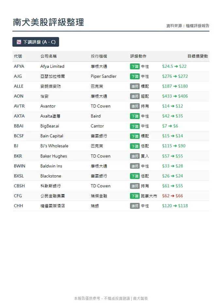Click 資料來源:機構評級報告 text
The width and height of the screenshot is (221, 305).
pos(188,26)
